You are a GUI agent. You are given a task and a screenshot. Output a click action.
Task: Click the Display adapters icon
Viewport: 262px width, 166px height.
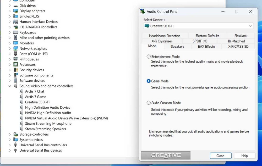click(15, 11)
